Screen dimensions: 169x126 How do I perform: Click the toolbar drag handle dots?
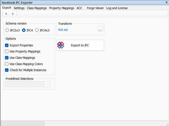2,14
